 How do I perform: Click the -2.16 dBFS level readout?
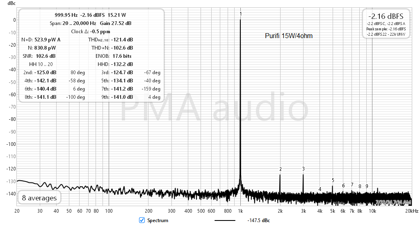click(386, 16)
